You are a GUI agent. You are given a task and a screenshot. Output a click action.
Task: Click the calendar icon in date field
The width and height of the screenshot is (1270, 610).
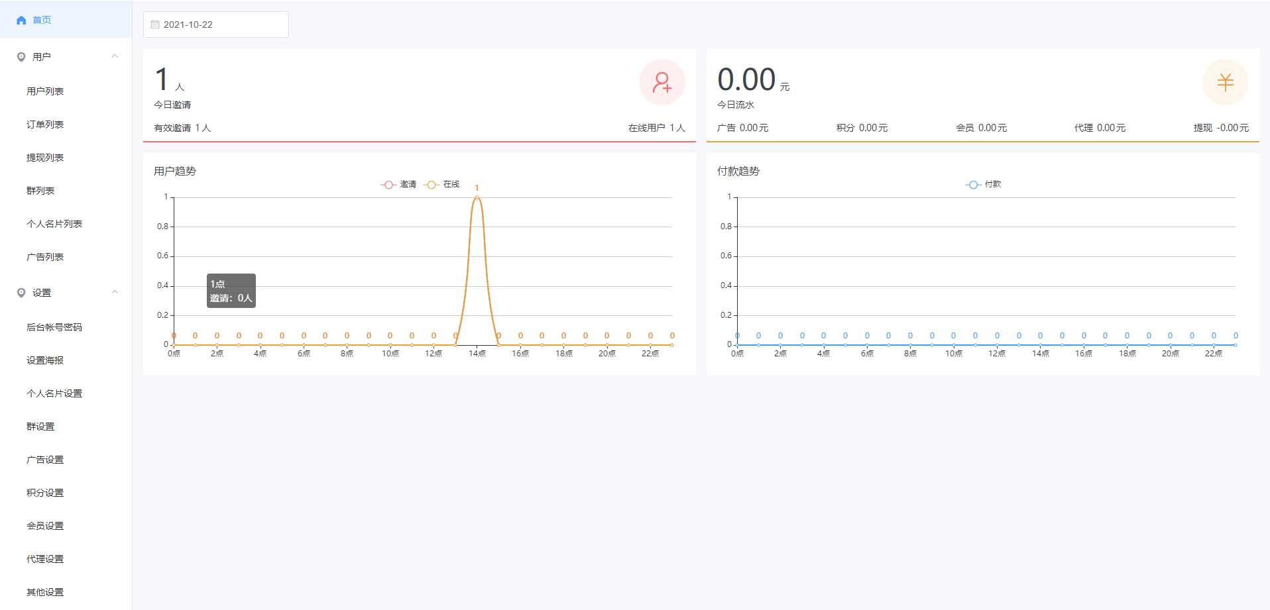pyautogui.click(x=155, y=25)
